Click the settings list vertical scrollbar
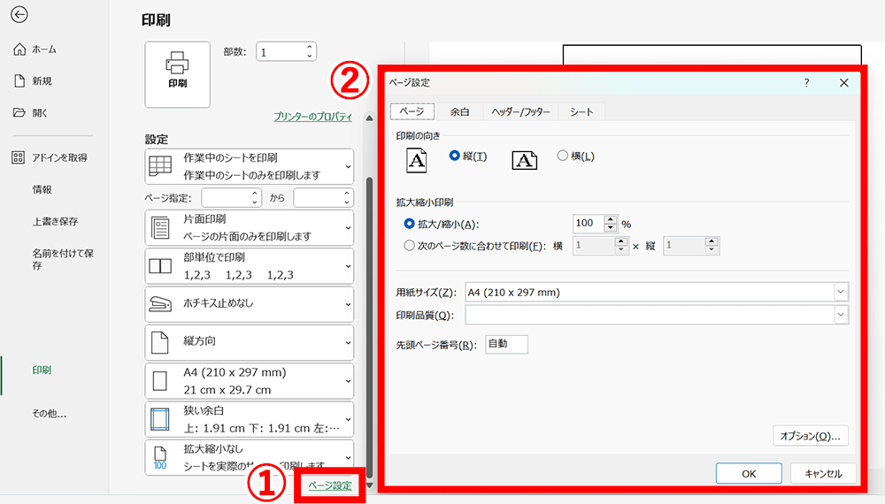The height and width of the screenshot is (504, 885). point(370,327)
